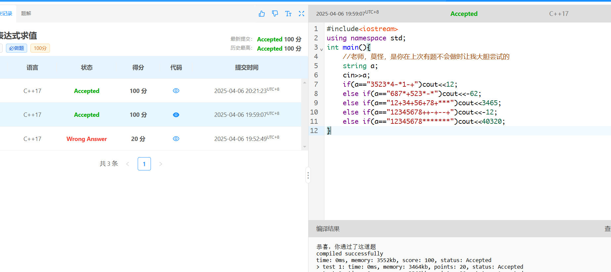Select page 1 in pagination
The width and height of the screenshot is (611, 272).
click(x=144, y=164)
